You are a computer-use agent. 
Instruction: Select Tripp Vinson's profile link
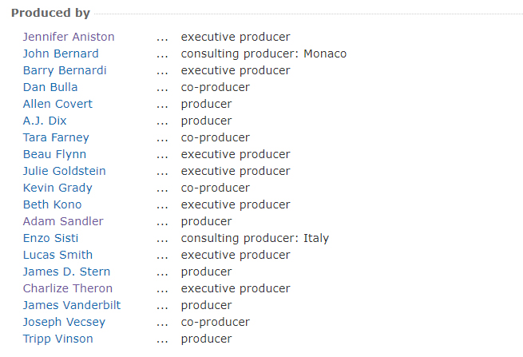(x=57, y=339)
